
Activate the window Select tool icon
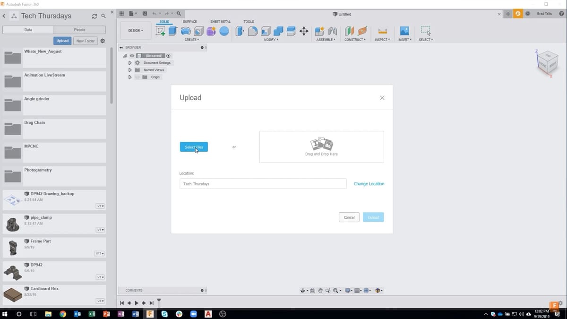click(426, 31)
